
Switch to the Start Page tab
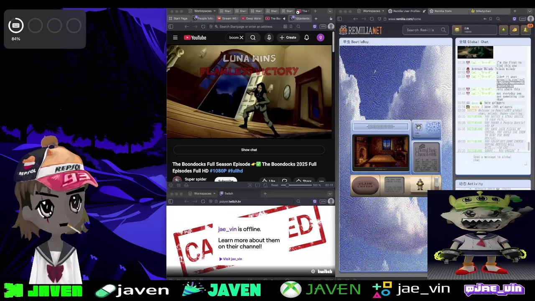click(x=179, y=18)
